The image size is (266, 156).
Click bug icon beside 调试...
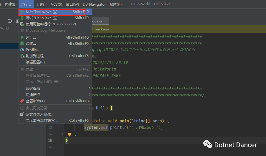tap(22, 43)
